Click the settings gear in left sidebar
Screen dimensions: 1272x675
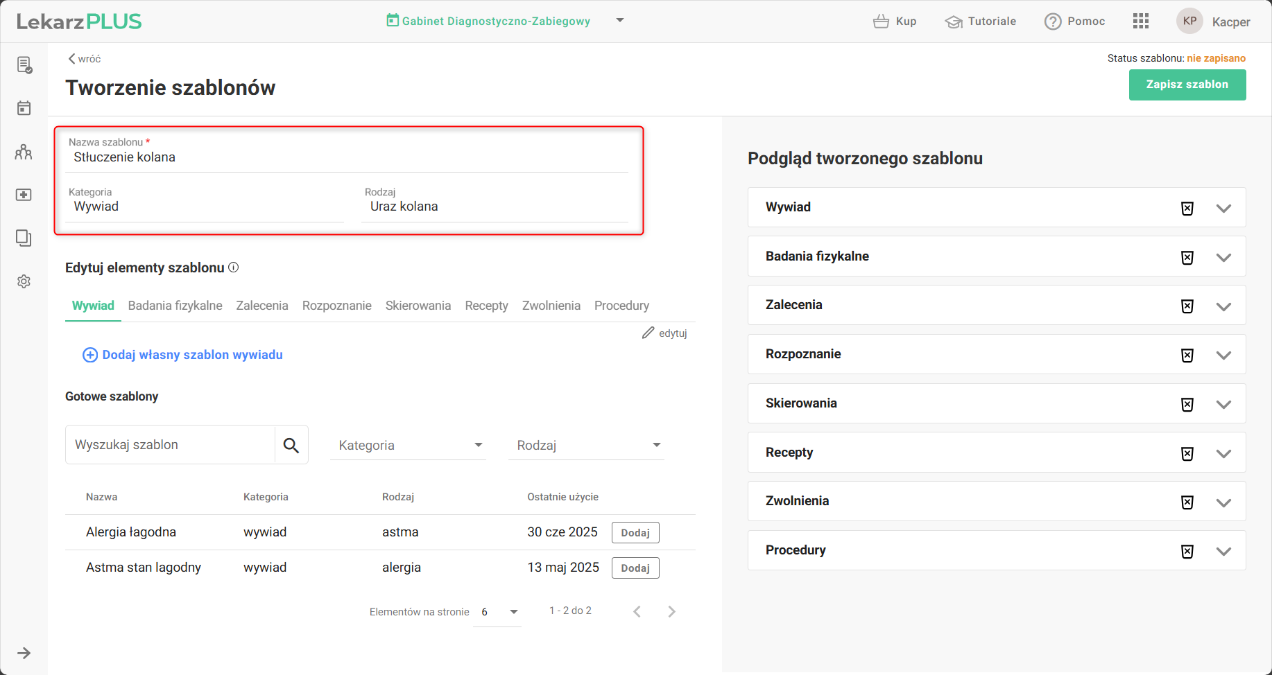(x=24, y=281)
